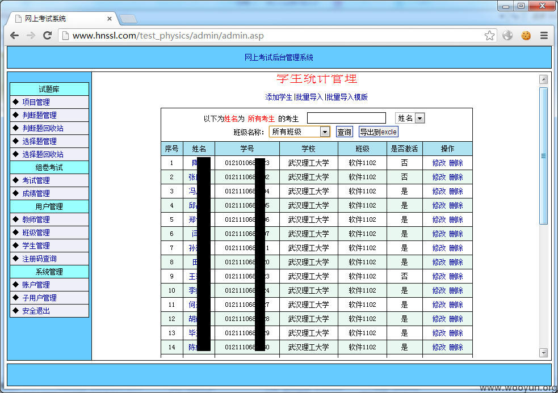Click the cookie icon near the address bar
Image resolution: width=558 pixels, height=393 pixels.
tap(526, 35)
